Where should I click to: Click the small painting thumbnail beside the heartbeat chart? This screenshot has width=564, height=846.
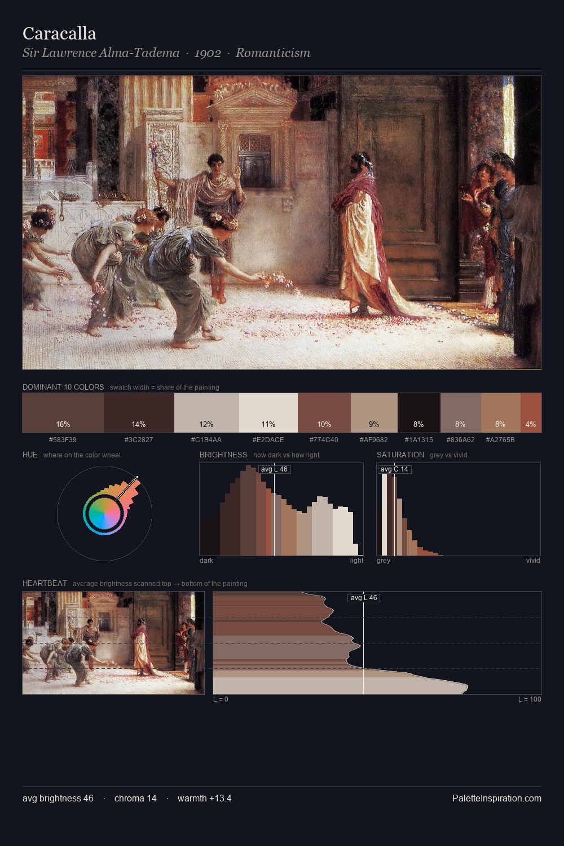(x=113, y=643)
